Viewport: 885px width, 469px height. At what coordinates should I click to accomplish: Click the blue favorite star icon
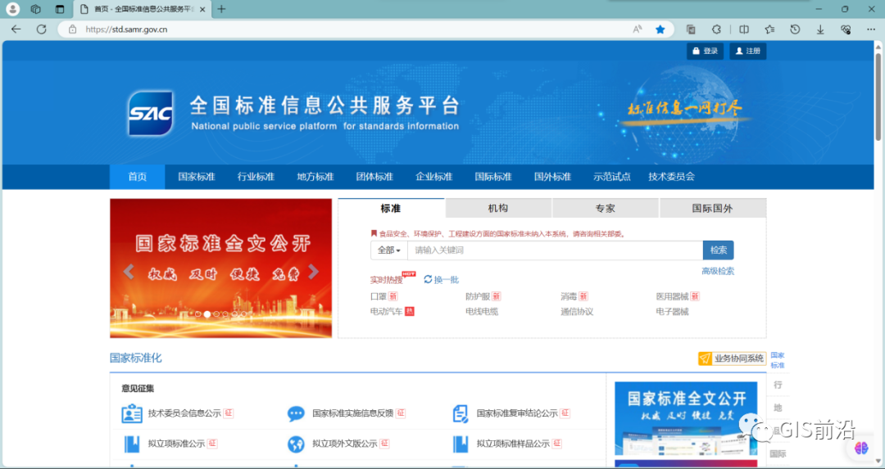click(x=660, y=29)
